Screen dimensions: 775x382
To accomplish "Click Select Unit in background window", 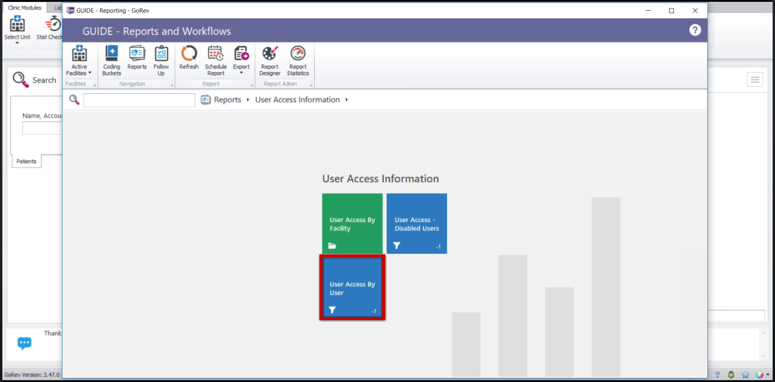I will [17, 29].
